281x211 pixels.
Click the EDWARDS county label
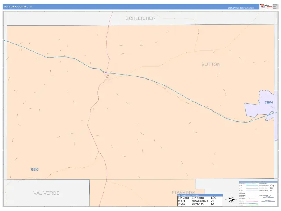tap(184, 193)
